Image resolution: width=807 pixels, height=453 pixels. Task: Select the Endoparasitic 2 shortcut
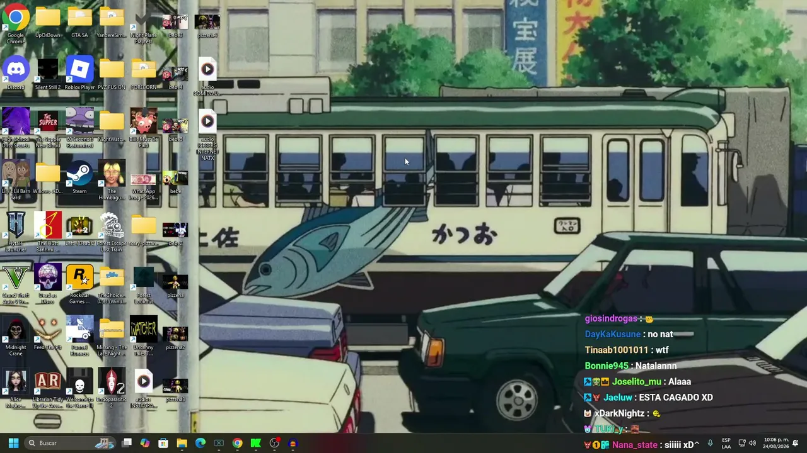point(112,389)
